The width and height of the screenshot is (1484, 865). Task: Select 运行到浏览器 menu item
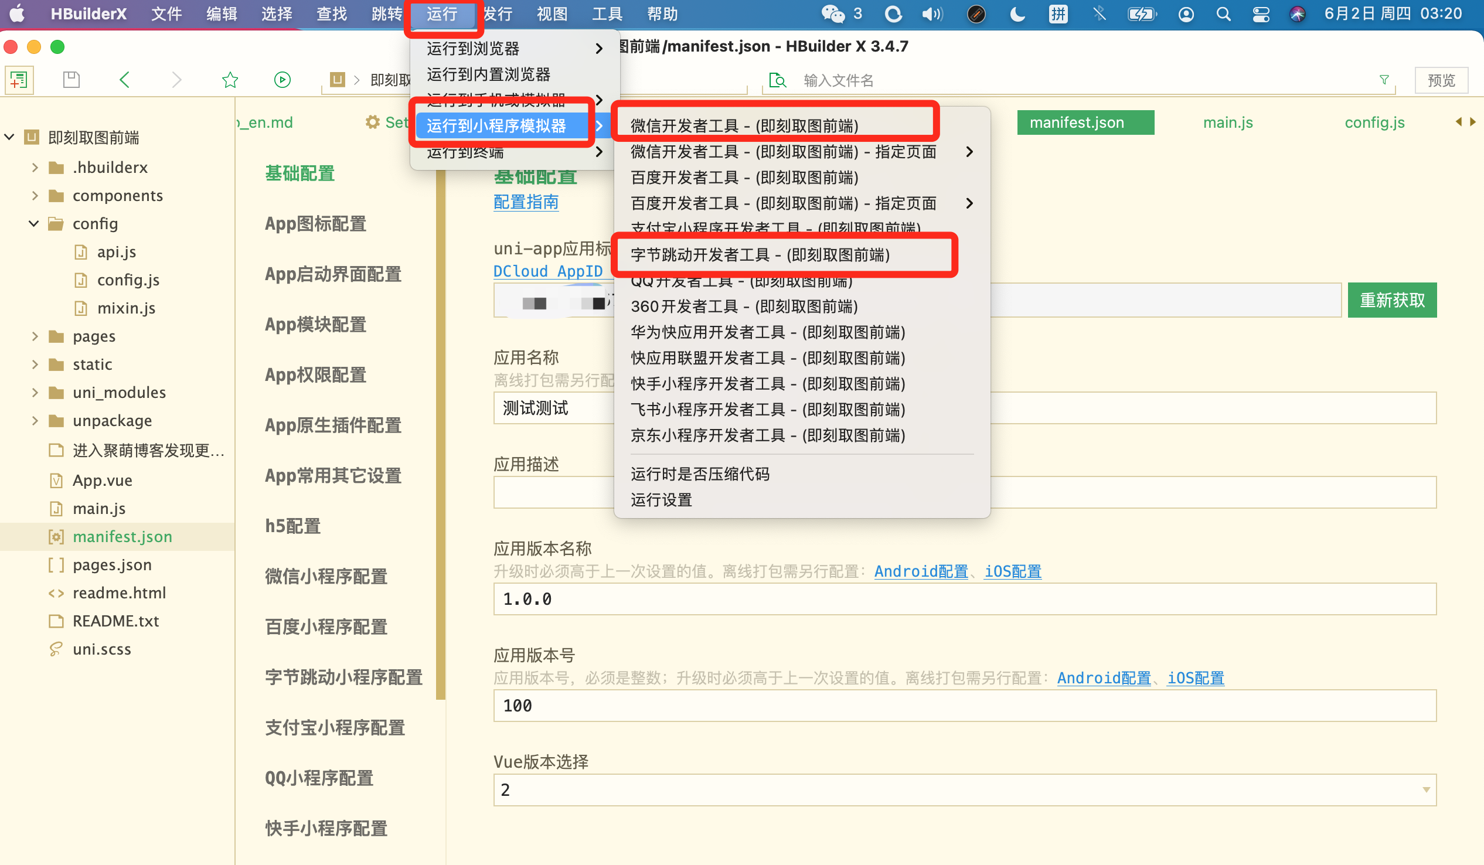click(x=515, y=48)
